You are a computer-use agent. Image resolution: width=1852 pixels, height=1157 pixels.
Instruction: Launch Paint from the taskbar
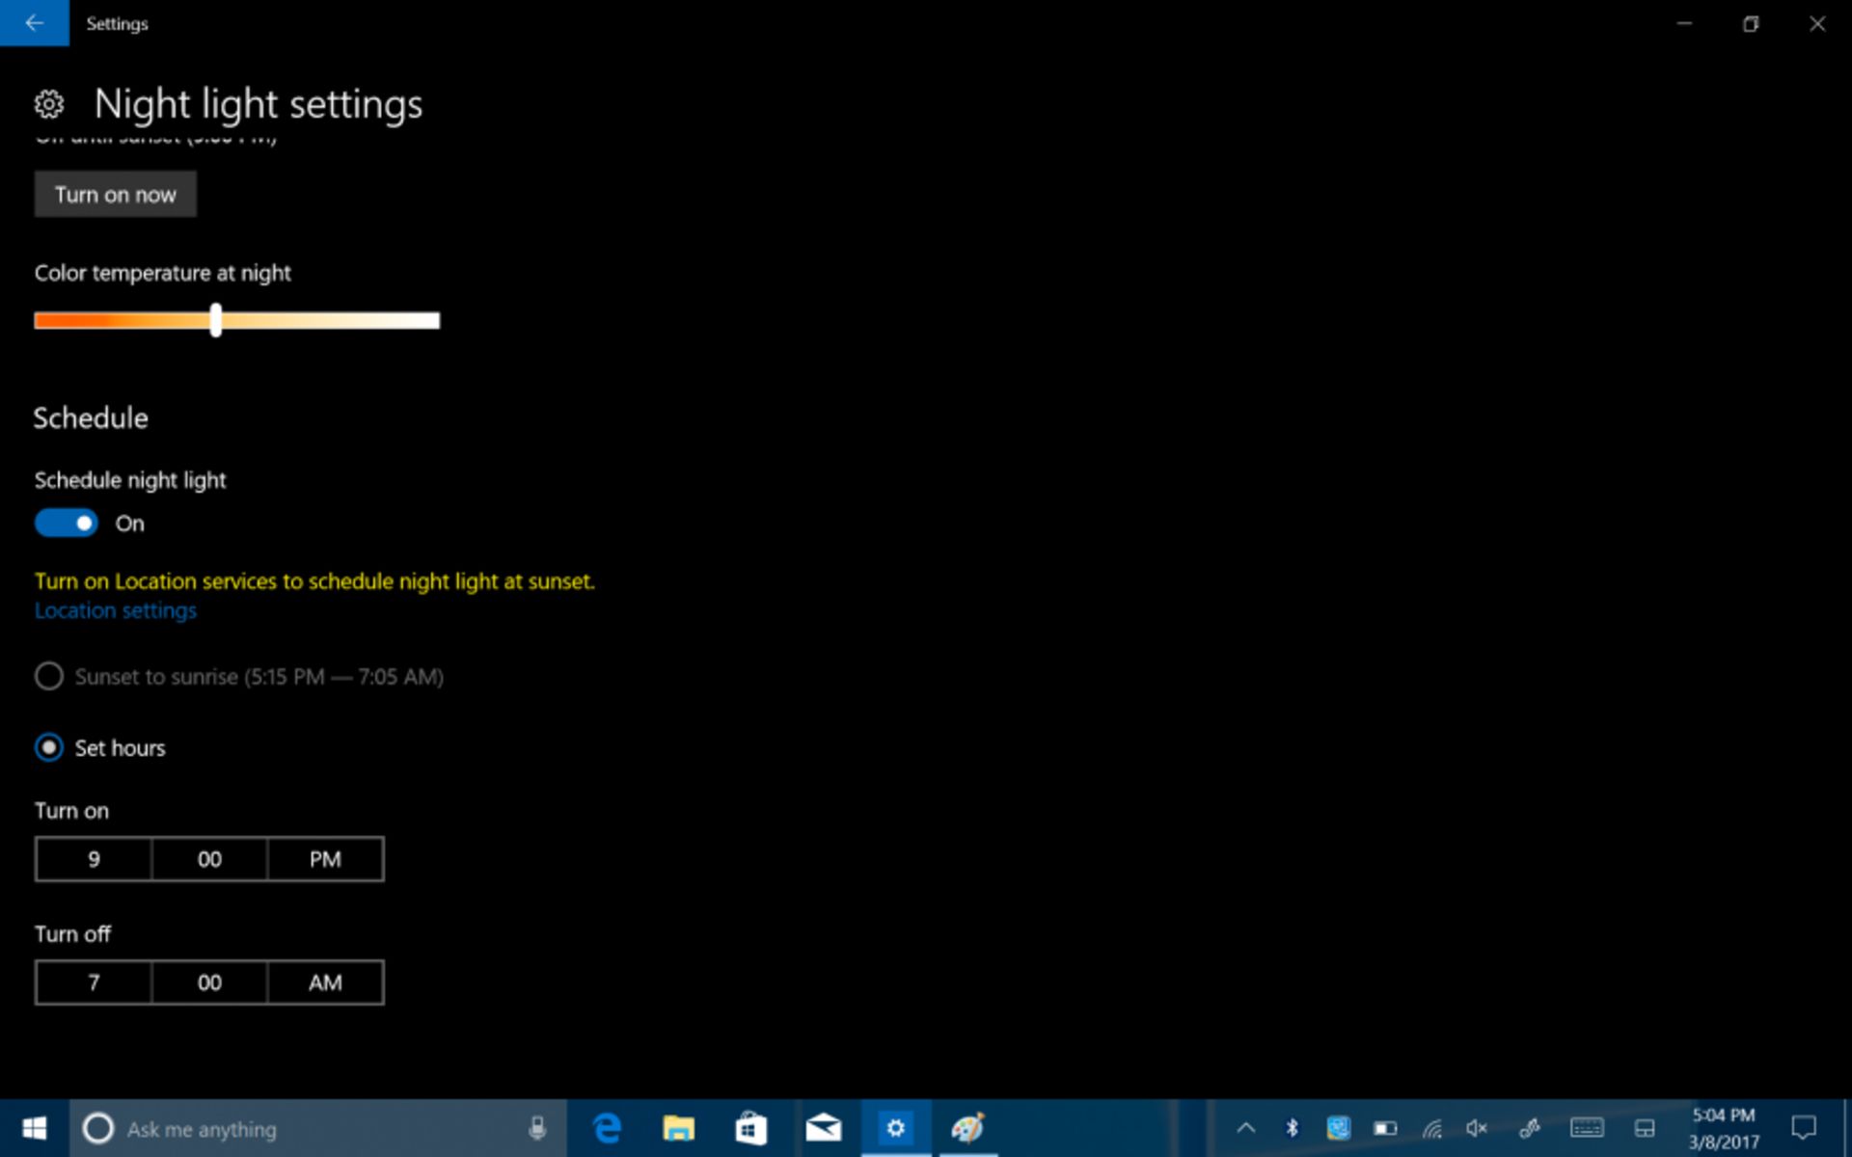[968, 1128]
